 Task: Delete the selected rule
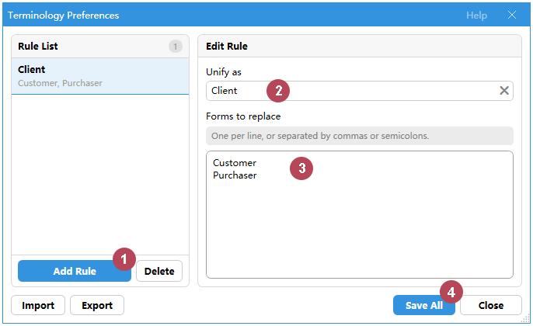[159, 271]
